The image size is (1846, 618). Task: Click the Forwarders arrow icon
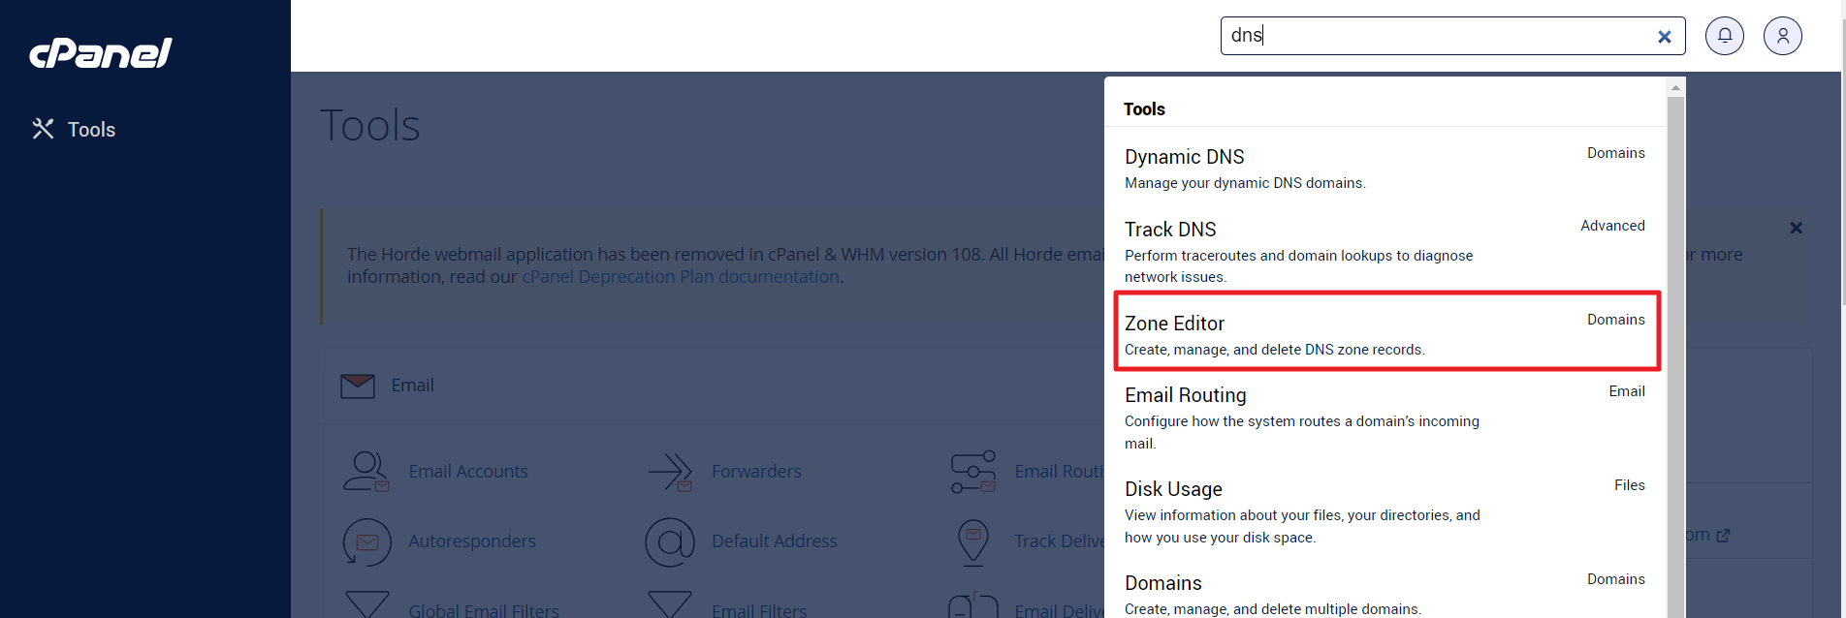pyautogui.click(x=670, y=472)
